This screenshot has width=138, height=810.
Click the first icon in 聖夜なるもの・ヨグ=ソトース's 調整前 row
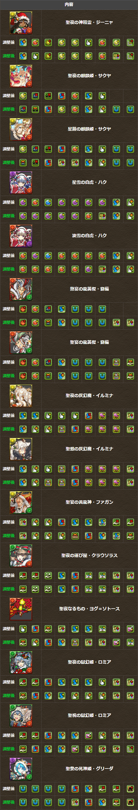[23, 628]
